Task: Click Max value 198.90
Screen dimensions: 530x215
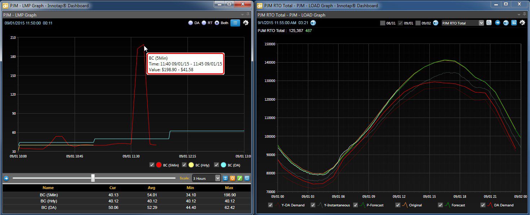Action: pos(229,195)
